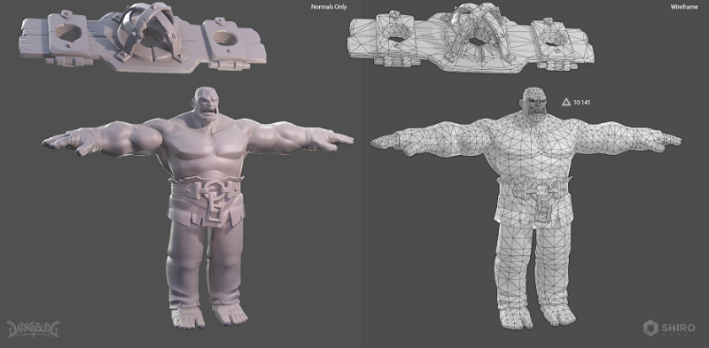
Task: Click the belt buckle on wireframe character
Action: point(540,199)
